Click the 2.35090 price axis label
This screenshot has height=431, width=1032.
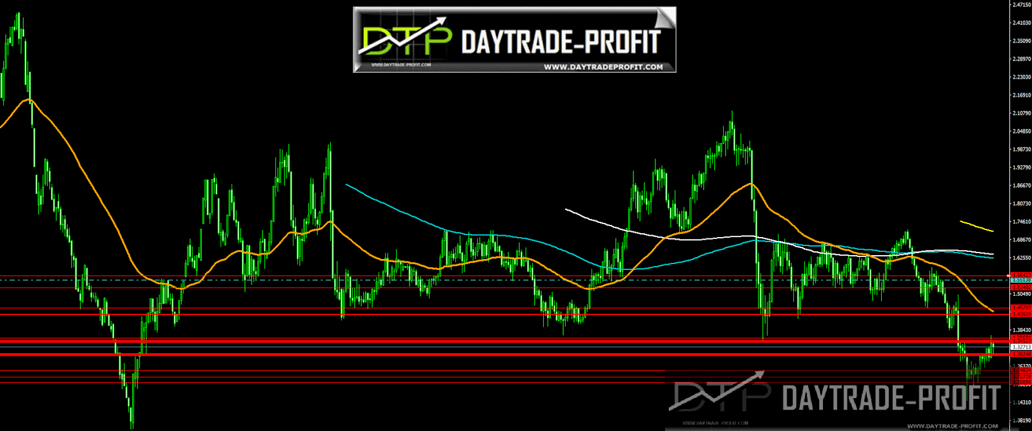(x=1021, y=41)
